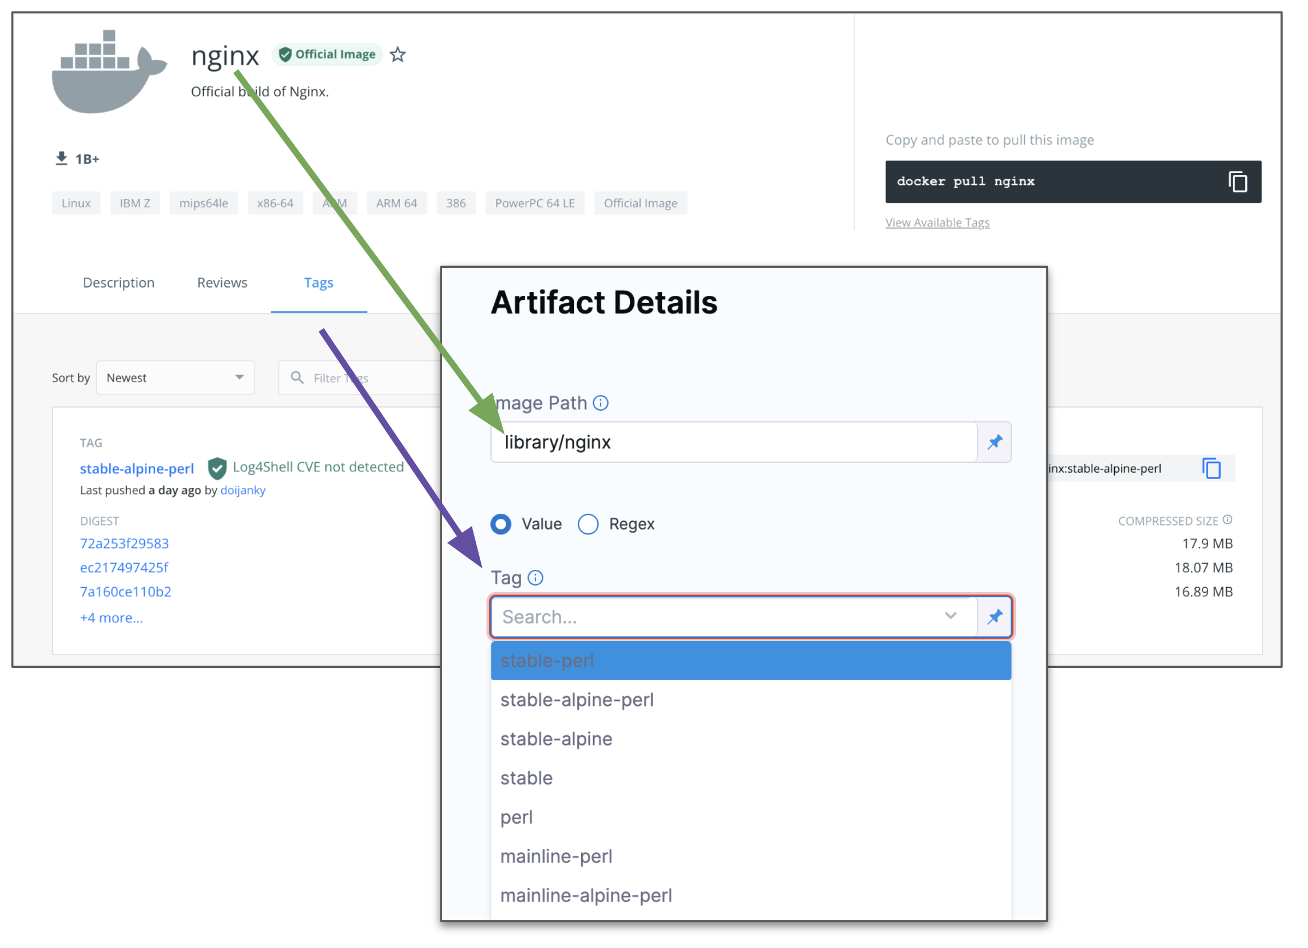Expand the Tag search dropdown chevron

(950, 616)
